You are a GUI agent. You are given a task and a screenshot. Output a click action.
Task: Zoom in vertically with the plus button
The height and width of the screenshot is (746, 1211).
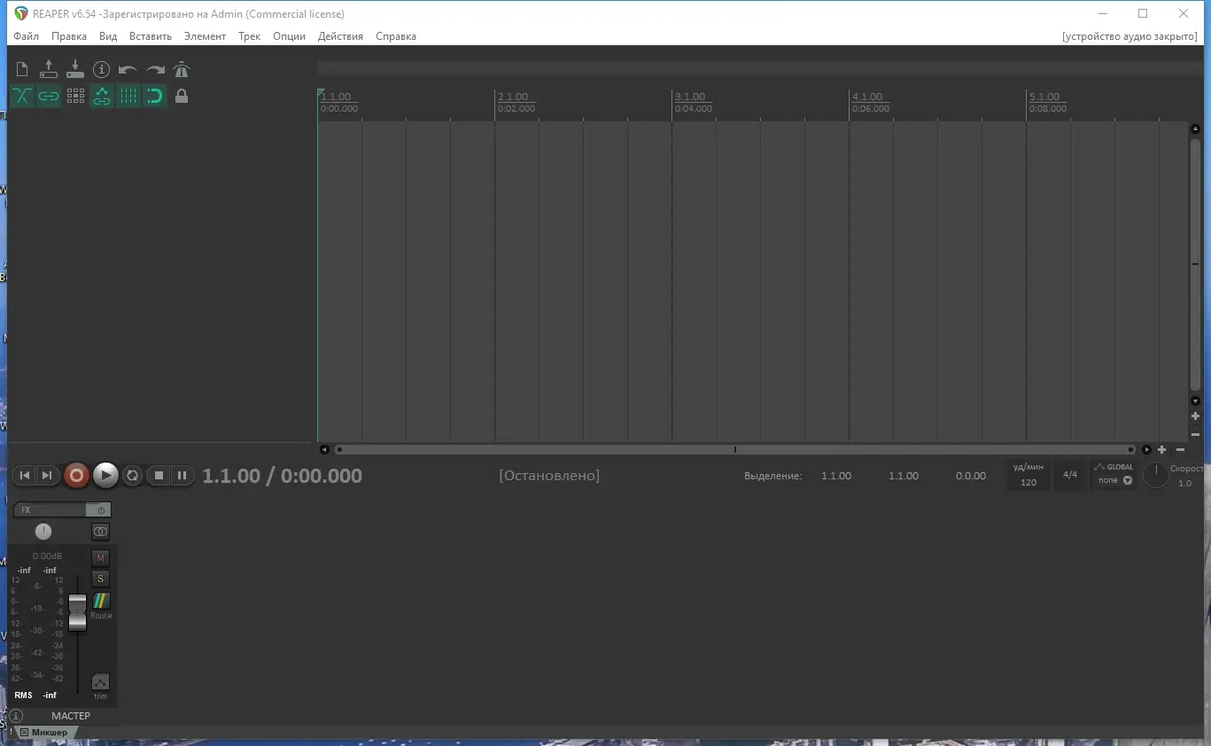(1195, 416)
